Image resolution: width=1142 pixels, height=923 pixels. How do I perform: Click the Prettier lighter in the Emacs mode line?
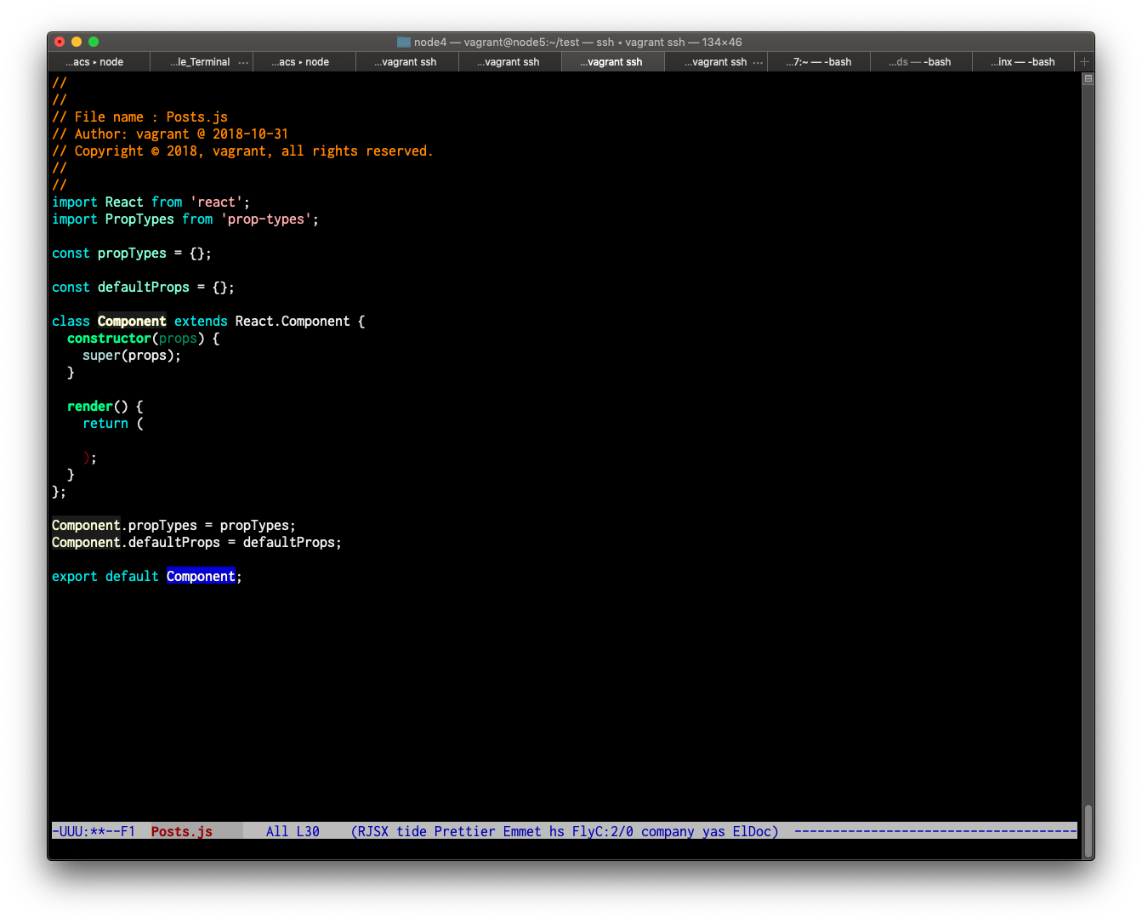point(464,831)
